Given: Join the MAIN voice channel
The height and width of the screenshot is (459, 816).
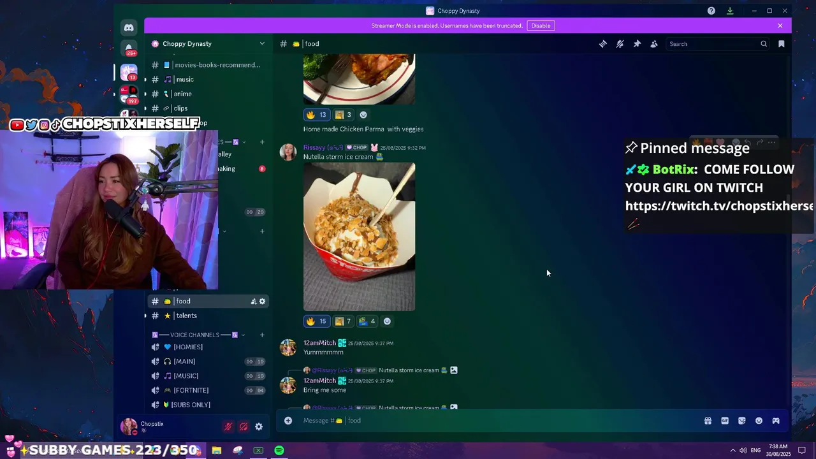Looking at the screenshot, I should click(x=207, y=361).
